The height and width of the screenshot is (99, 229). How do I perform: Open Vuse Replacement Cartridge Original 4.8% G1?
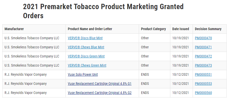(x=100, y=84)
